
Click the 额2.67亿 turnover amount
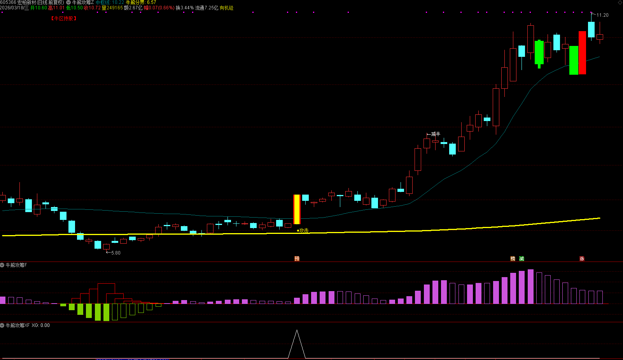(133, 8)
